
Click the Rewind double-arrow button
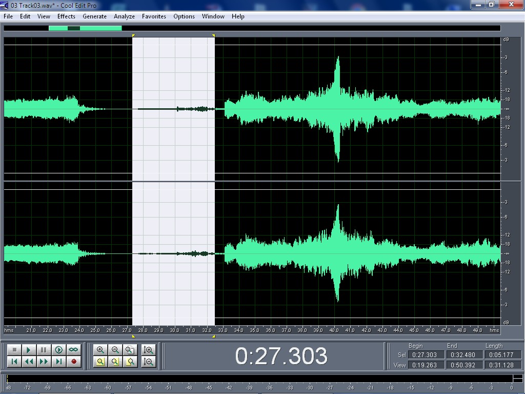(29, 362)
